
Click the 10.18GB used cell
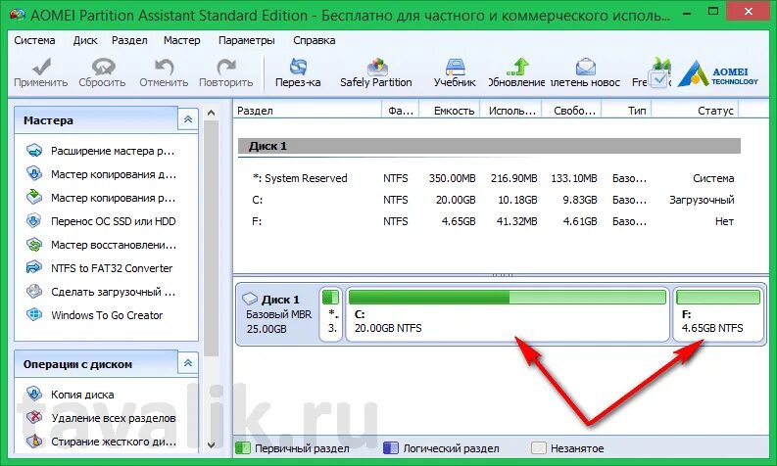pos(517,200)
